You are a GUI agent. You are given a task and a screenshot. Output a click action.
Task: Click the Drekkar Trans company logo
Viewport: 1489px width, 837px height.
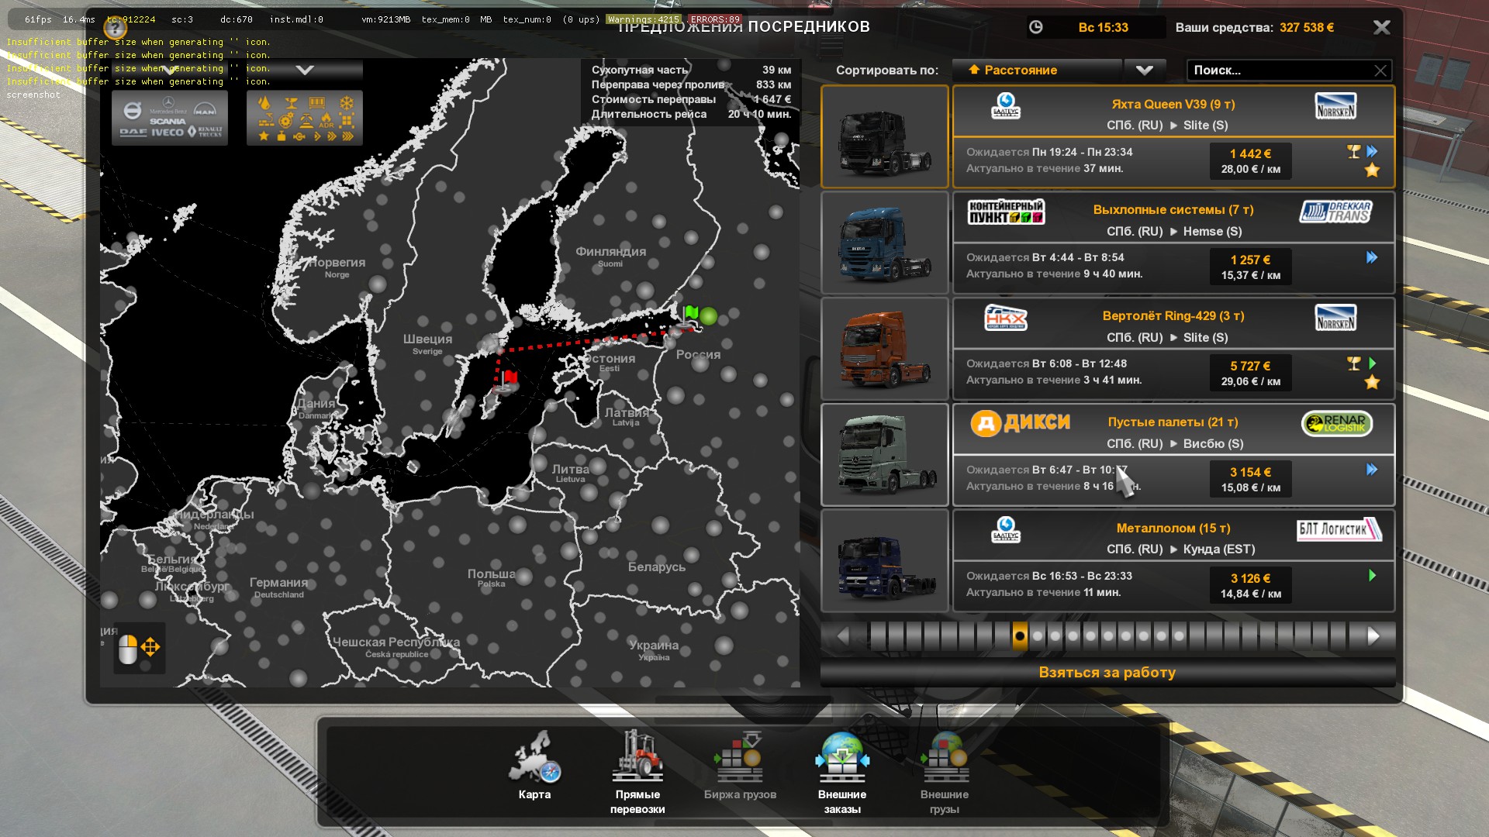(1335, 212)
